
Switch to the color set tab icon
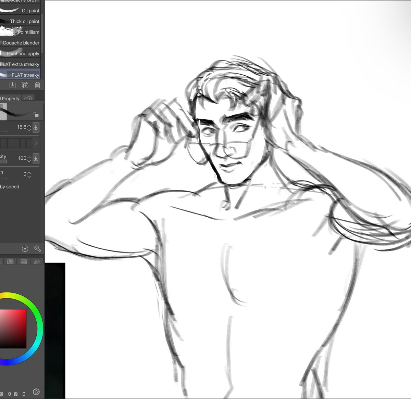[x=10, y=261]
